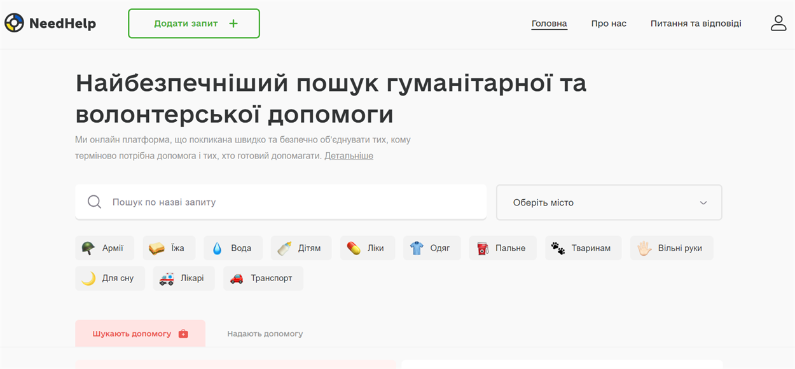Select the Армії helmet category

tap(104, 248)
